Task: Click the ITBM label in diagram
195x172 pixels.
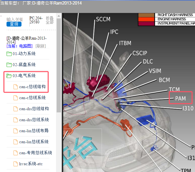Action: 125,43
